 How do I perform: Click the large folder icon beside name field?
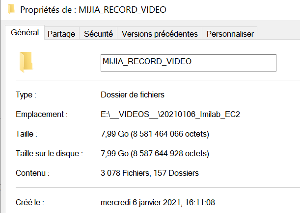tap(26, 62)
